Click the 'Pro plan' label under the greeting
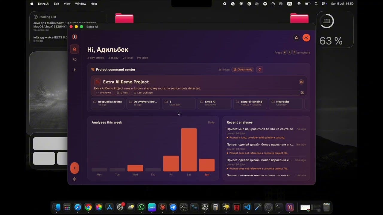 (x=142, y=58)
